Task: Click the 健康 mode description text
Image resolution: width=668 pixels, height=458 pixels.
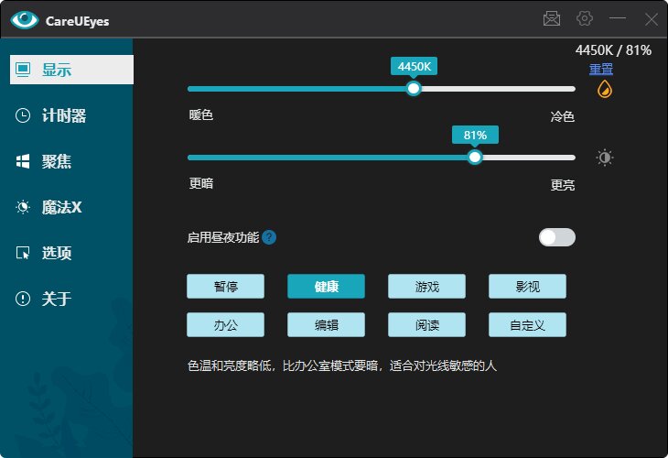Action: coord(342,365)
